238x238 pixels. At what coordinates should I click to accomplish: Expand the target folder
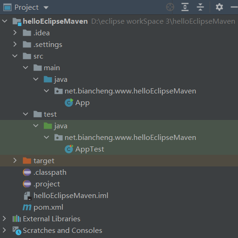(x=15, y=160)
